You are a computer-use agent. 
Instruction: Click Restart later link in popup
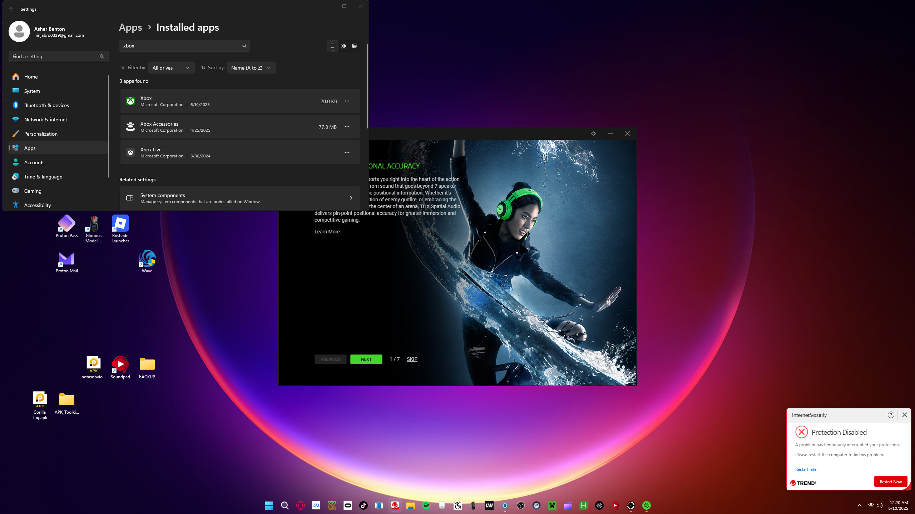click(x=806, y=469)
